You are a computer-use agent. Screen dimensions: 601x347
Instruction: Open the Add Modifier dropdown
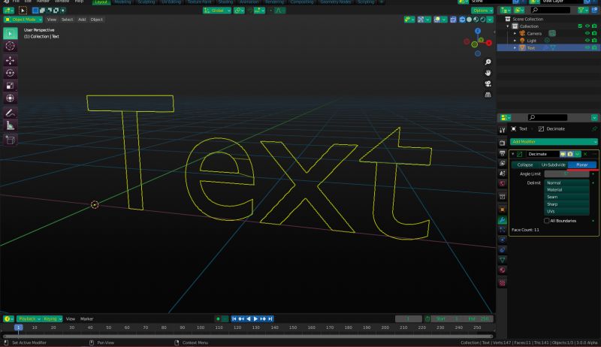[x=554, y=142]
